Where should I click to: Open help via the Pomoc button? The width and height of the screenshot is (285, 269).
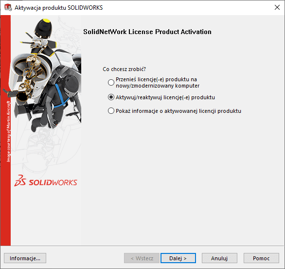[261, 258]
